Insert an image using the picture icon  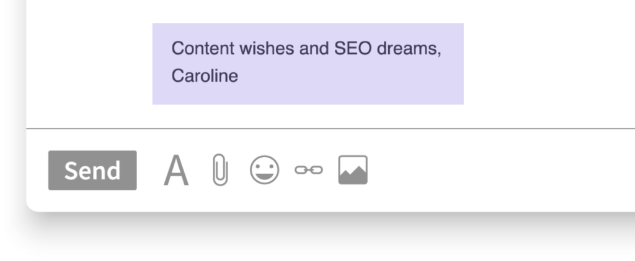tap(353, 170)
